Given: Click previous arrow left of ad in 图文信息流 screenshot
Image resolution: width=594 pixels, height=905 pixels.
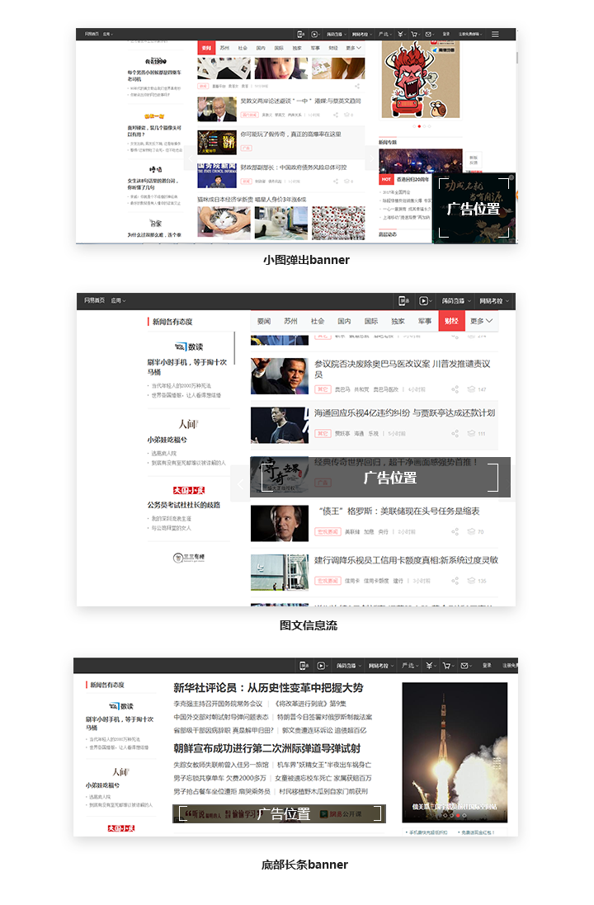Looking at the screenshot, I should 241,483.
